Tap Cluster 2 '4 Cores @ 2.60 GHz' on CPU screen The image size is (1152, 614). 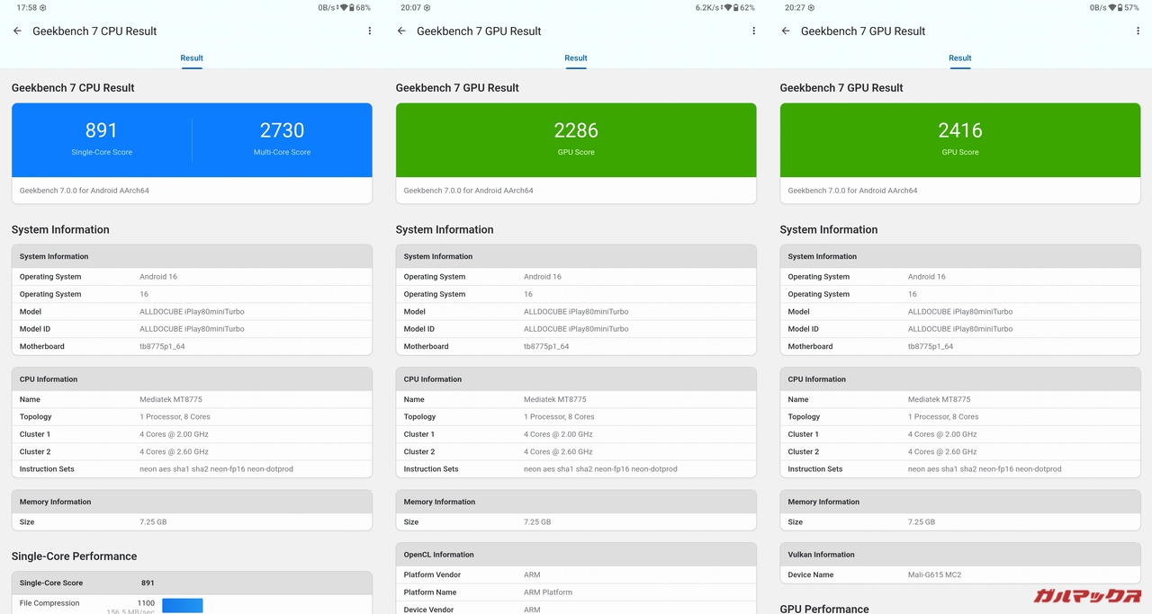coord(174,452)
